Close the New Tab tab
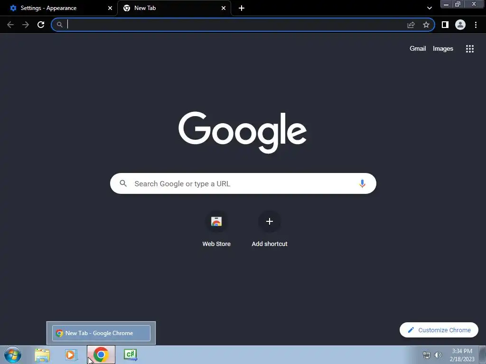Viewport: 486px width, 364px height. click(224, 8)
